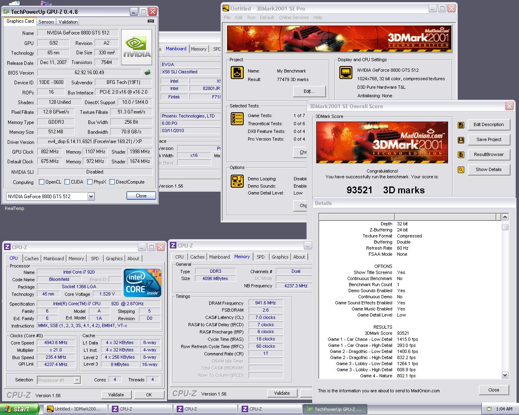Open the Run menu in 3DMark2001

(x=251, y=17)
